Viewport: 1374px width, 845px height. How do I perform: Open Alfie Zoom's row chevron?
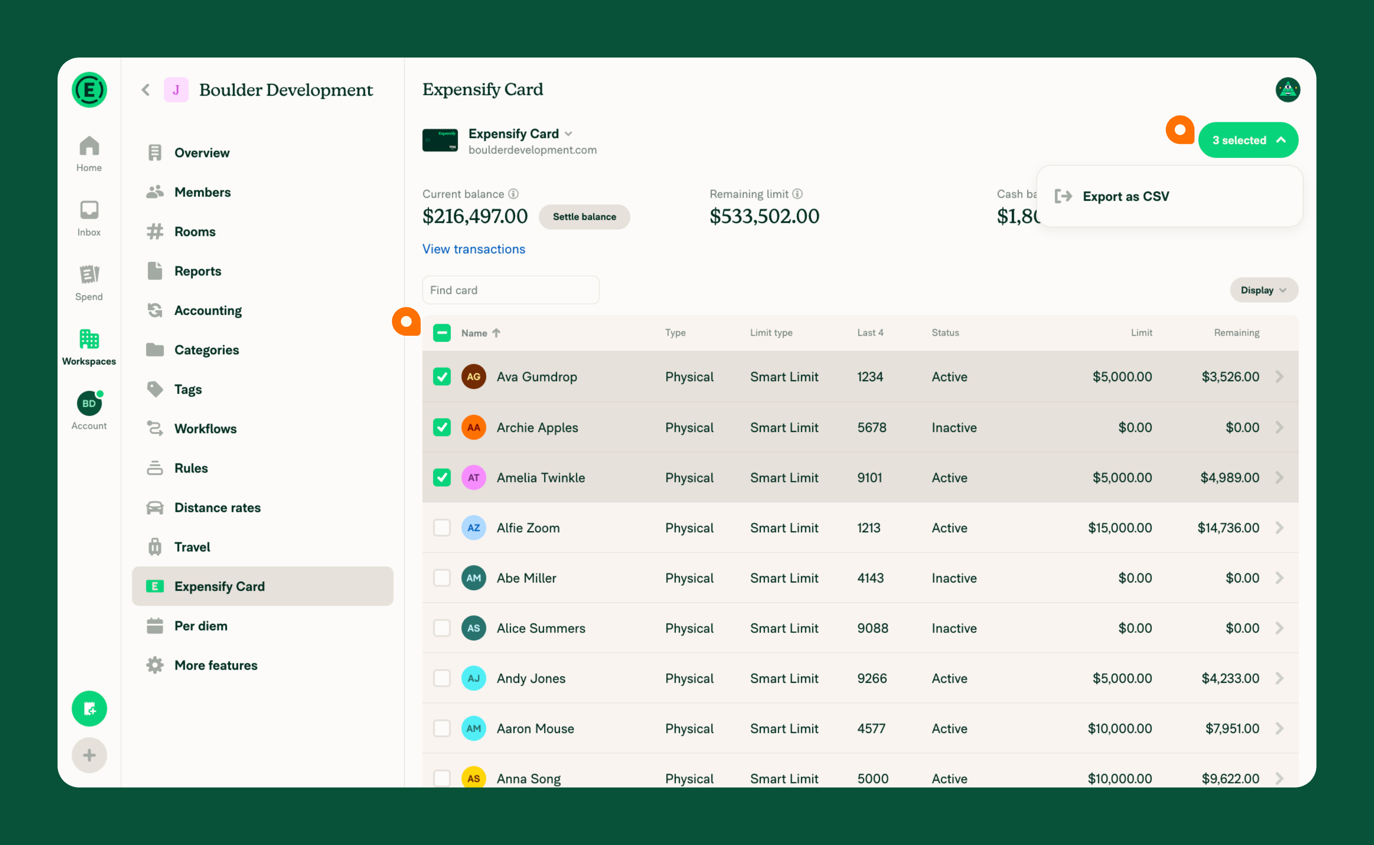pyautogui.click(x=1279, y=528)
